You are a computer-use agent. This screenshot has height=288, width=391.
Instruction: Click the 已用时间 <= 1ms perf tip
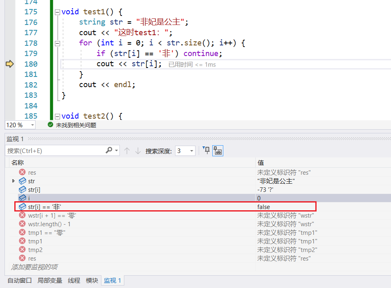(x=192, y=65)
